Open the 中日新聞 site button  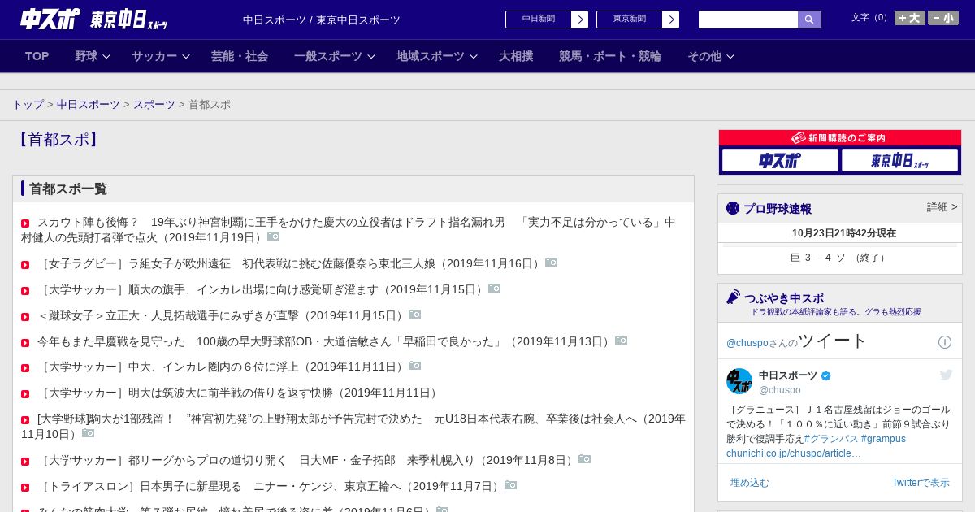click(547, 20)
